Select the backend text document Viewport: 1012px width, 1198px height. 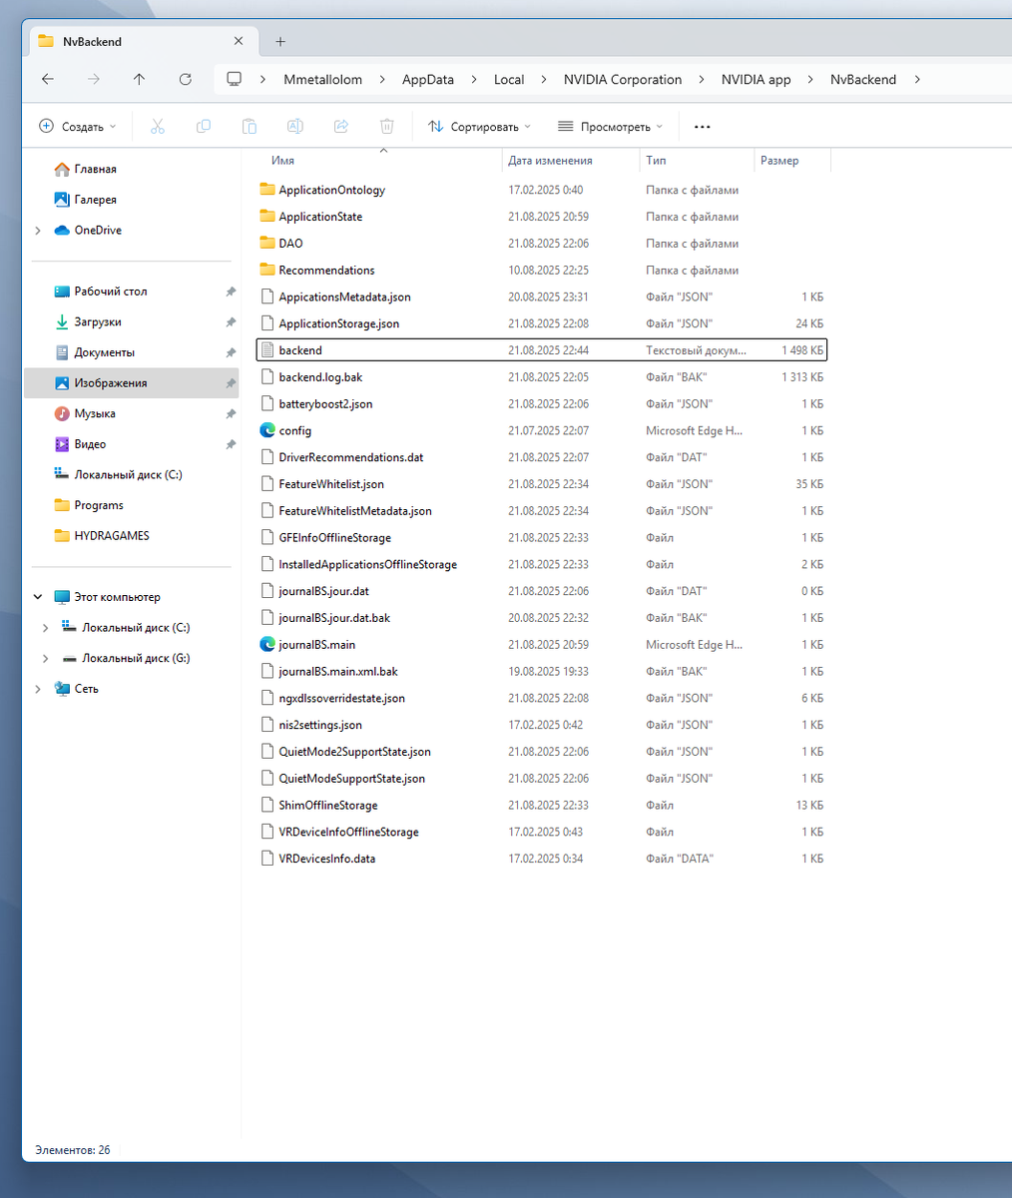point(542,350)
